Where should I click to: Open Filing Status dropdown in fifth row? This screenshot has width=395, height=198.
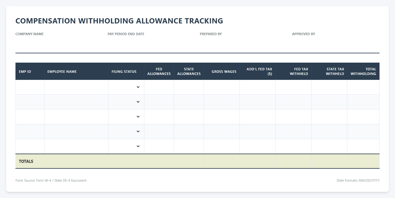[x=126, y=146]
